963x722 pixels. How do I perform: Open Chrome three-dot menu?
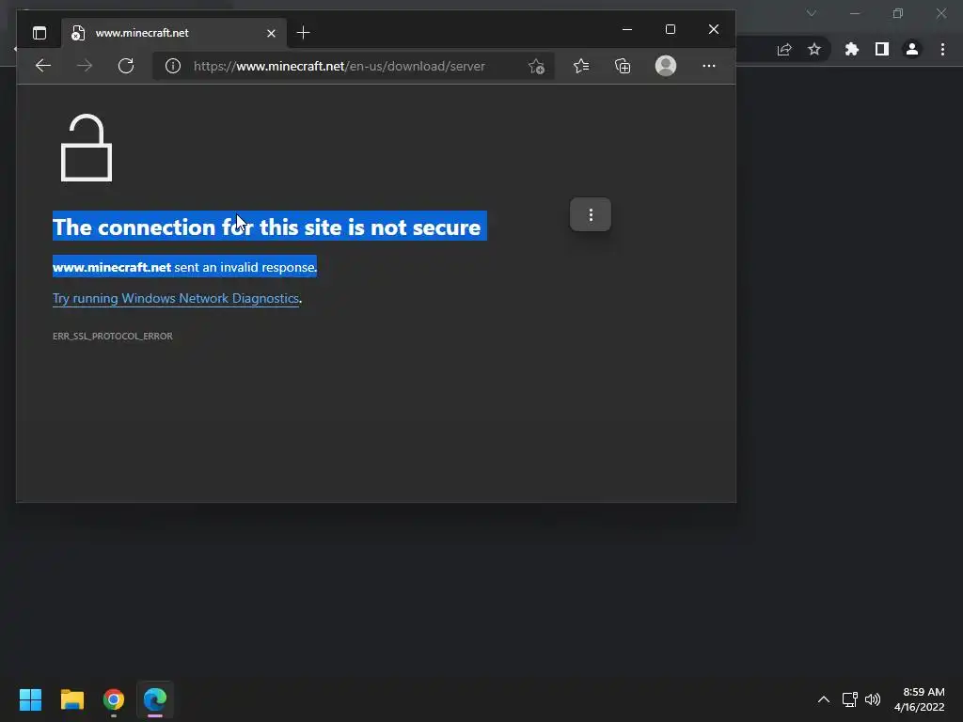click(x=942, y=49)
